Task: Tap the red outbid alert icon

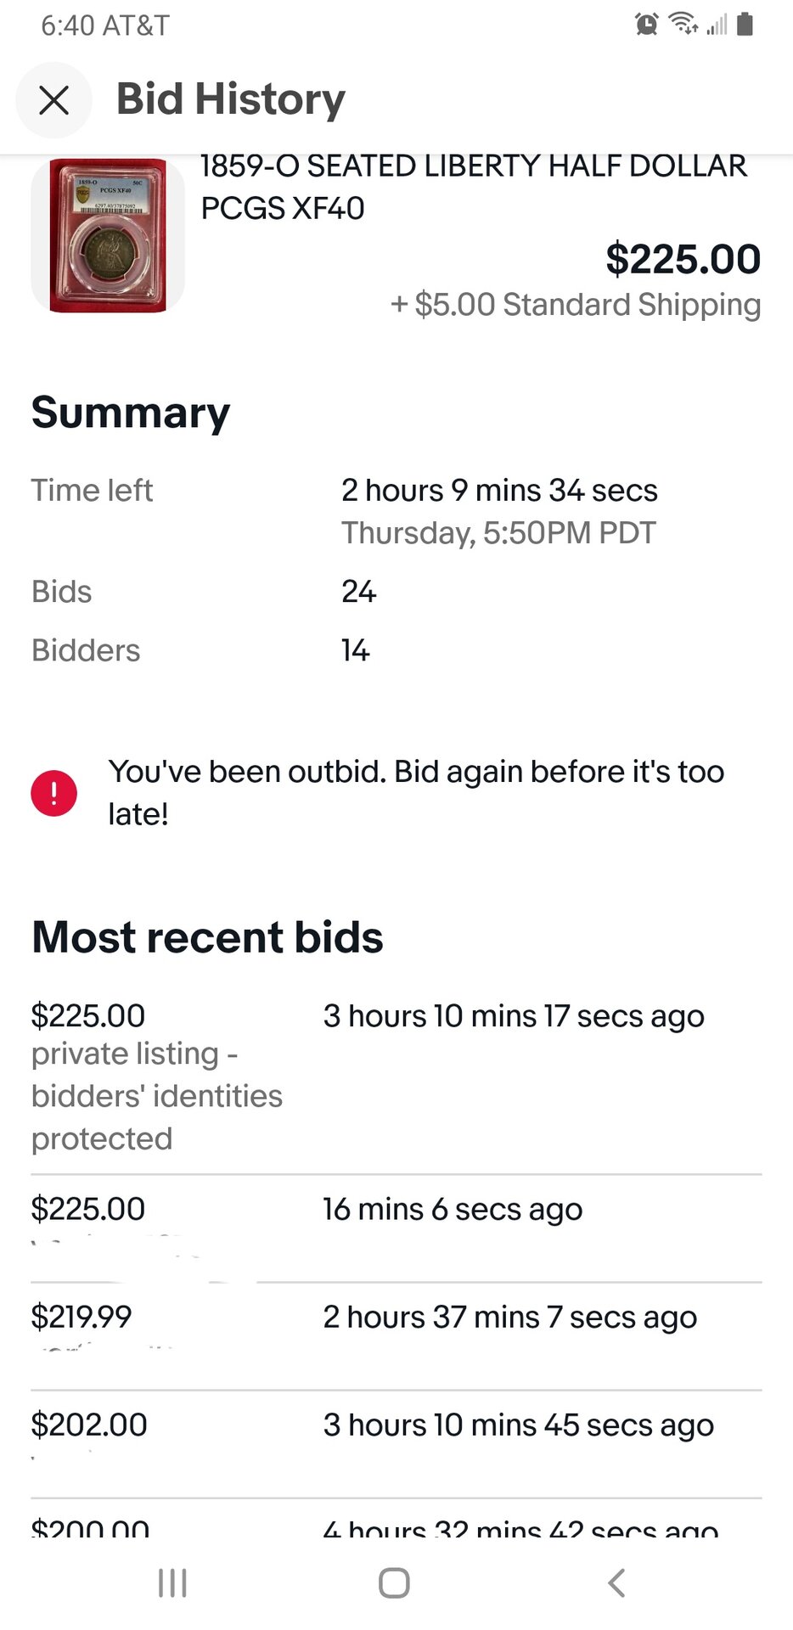Action: (x=54, y=793)
